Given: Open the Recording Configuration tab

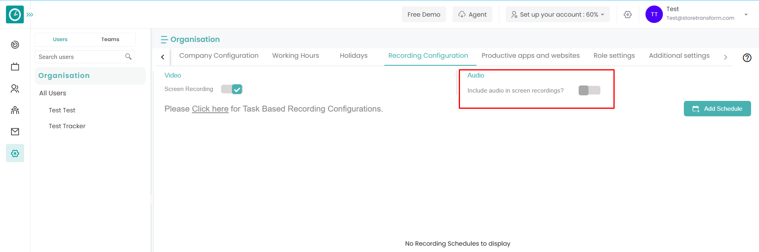Looking at the screenshot, I should [428, 56].
